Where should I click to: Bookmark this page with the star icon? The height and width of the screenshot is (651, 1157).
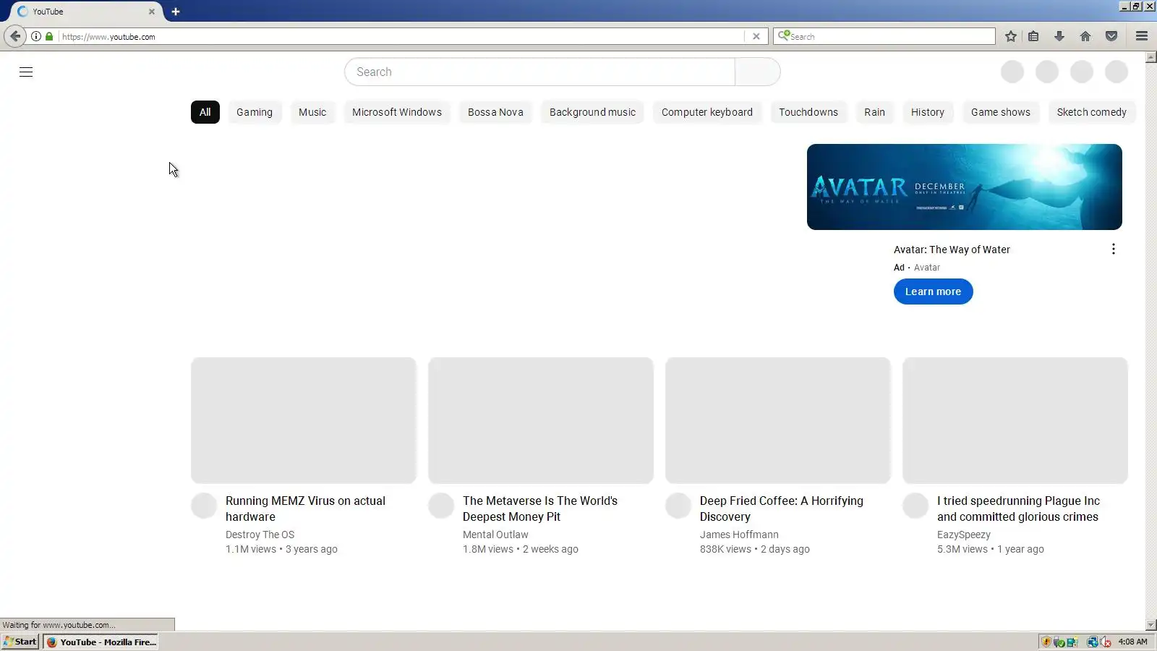pyautogui.click(x=1011, y=36)
